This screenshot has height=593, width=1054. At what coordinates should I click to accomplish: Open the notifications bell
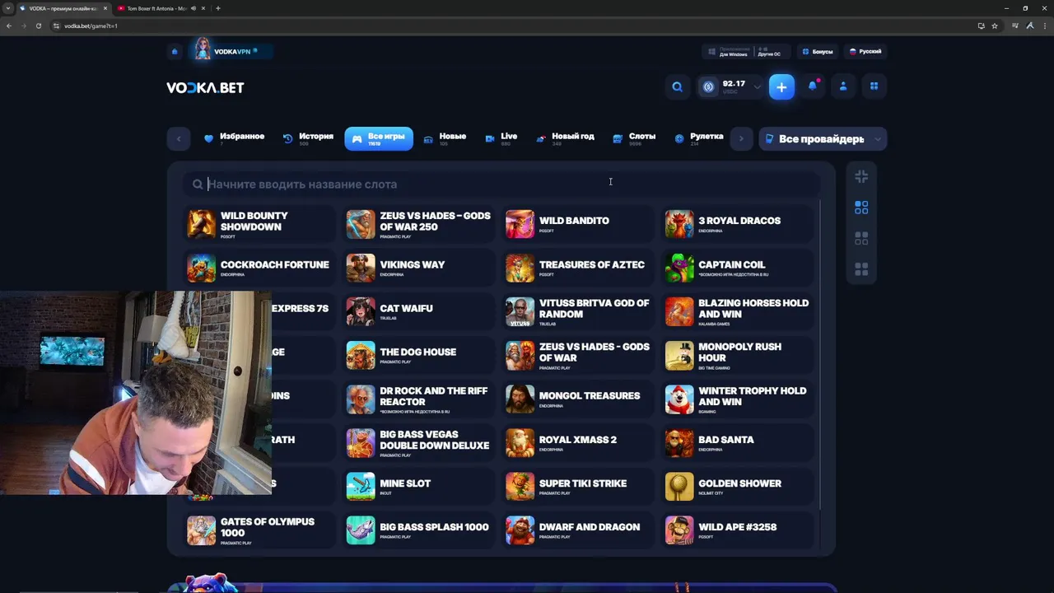[813, 86]
